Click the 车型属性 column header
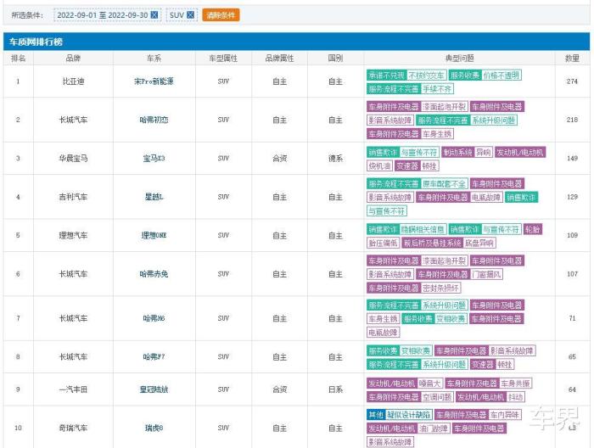 (223, 58)
